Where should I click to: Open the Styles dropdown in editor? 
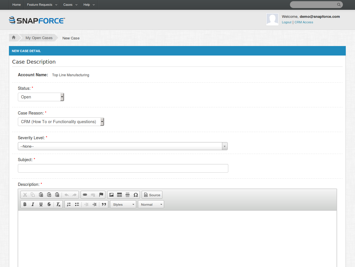[x=123, y=205]
